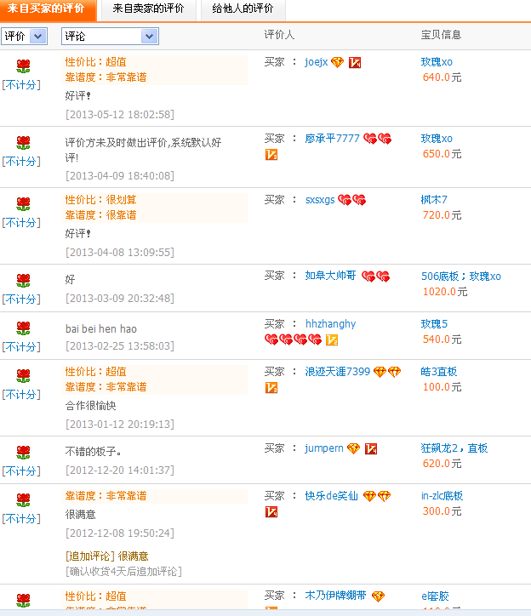Click the red badge icon under 快乐de笑仙
This screenshot has height=616, width=531.
(x=271, y=511)
